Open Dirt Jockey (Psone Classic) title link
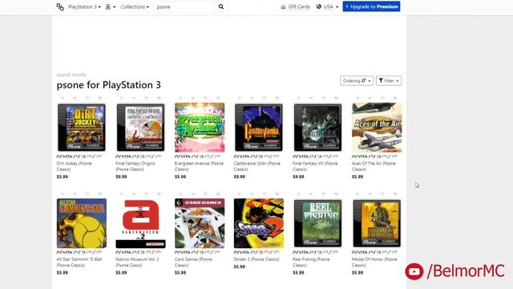513x289 pixels. coord(75,166)
